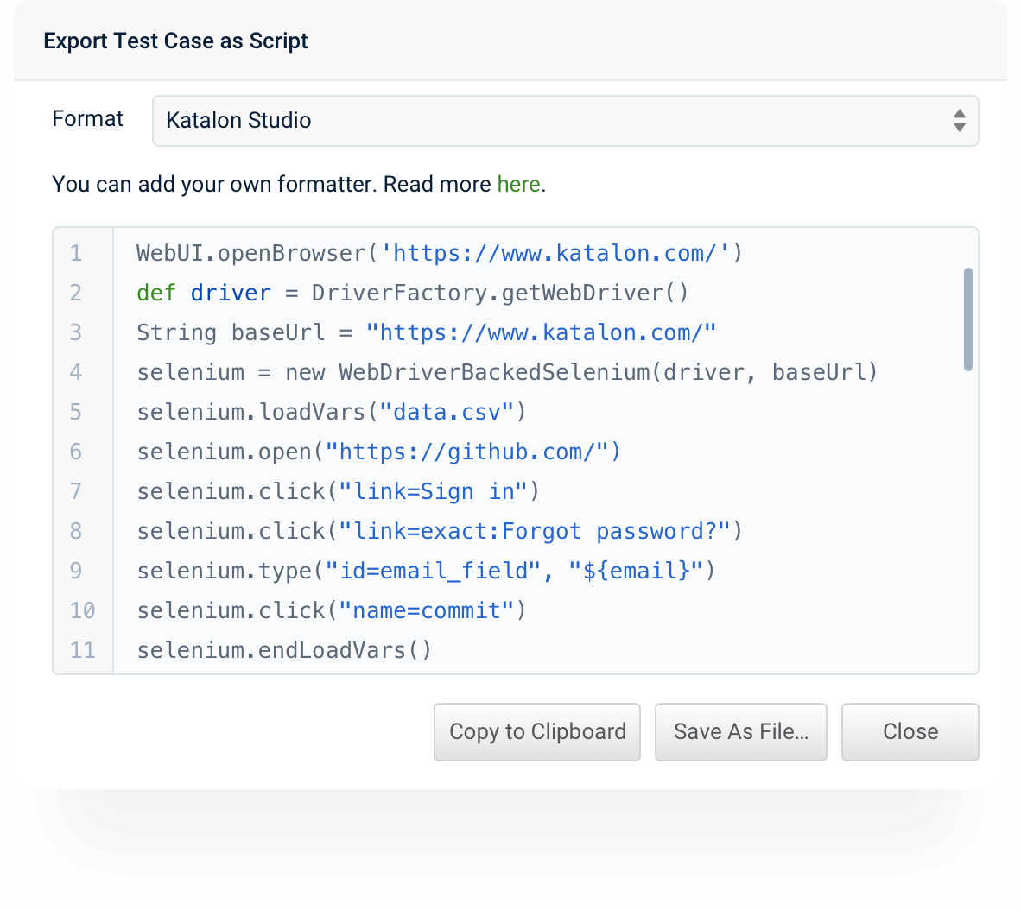Viewport: 1021px width, 910px height.
Task: Select the selenium.loadVars("data.csv") line
Action: pyautogui.click(x=332, y=412)
